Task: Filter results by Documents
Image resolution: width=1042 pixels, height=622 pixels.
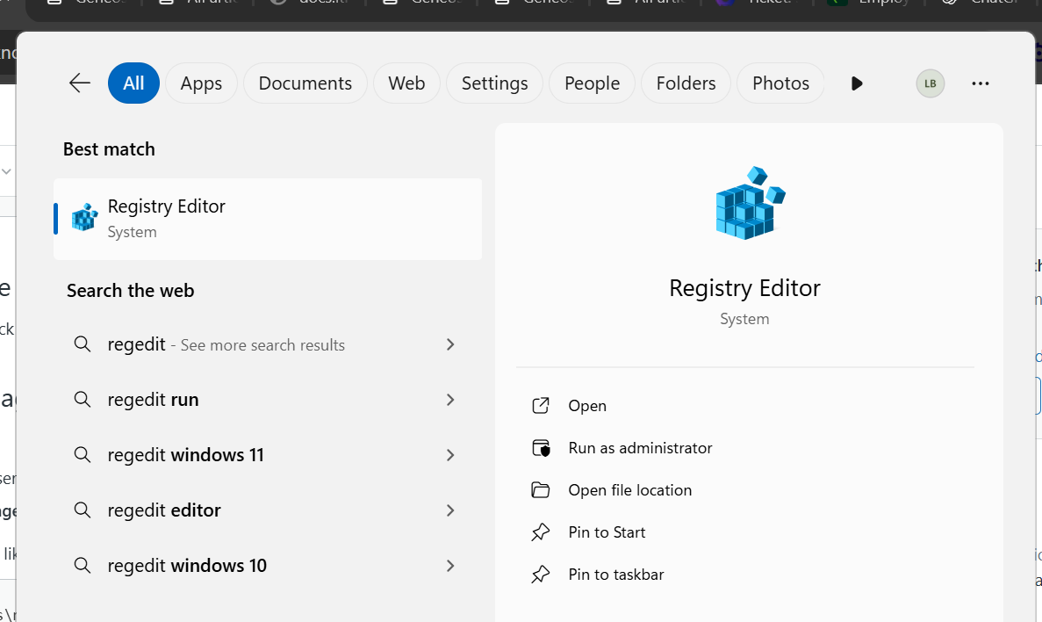Action: click(305, 83)
